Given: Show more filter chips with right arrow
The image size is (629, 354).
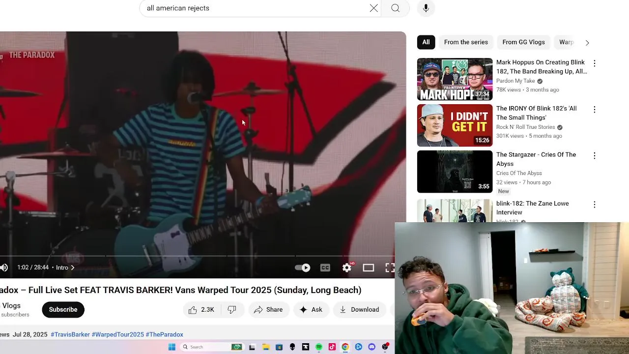Looking at the screenshot, I should coord(587,42).
